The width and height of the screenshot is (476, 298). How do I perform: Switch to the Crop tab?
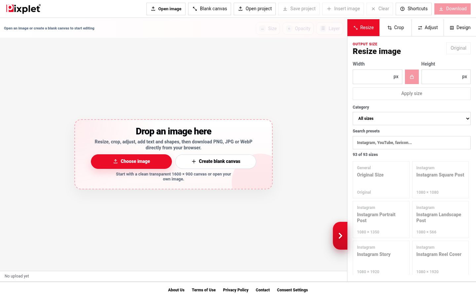pyautogui.click(x=395, y=28)
